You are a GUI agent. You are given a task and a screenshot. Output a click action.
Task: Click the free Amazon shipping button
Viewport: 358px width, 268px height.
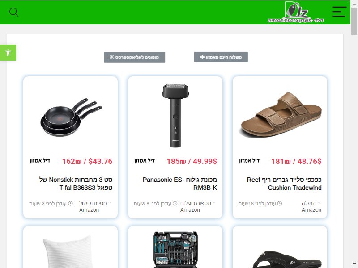point(221,57)
